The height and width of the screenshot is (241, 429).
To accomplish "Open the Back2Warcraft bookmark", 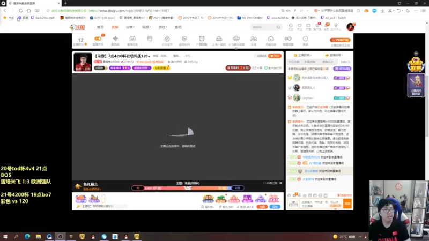I will pos(43,18).
